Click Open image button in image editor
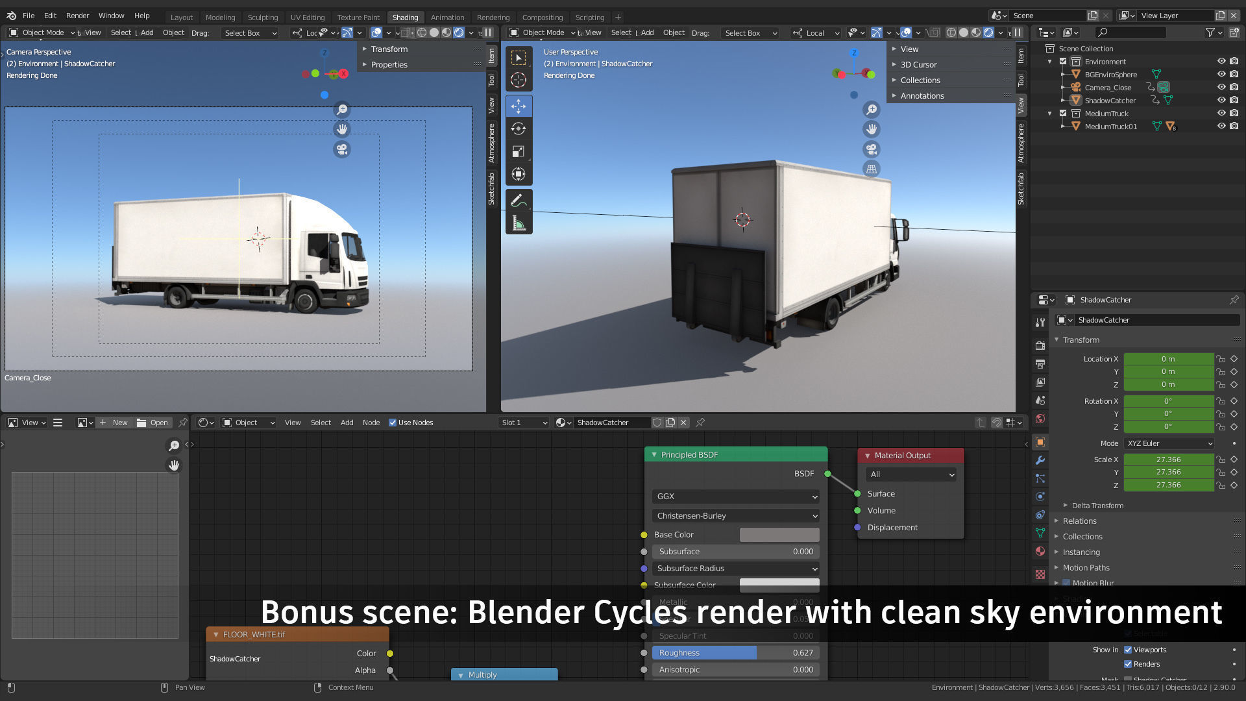 pos(153,423)
